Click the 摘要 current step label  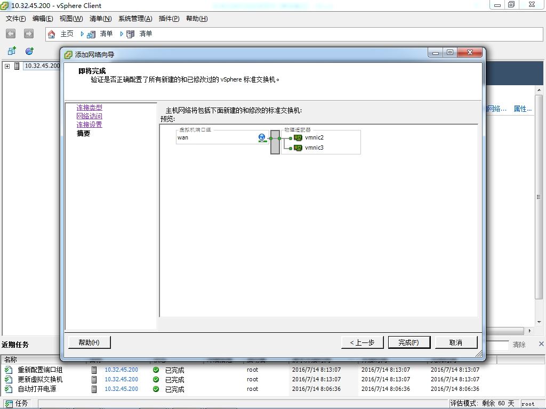tap(84, 134)
